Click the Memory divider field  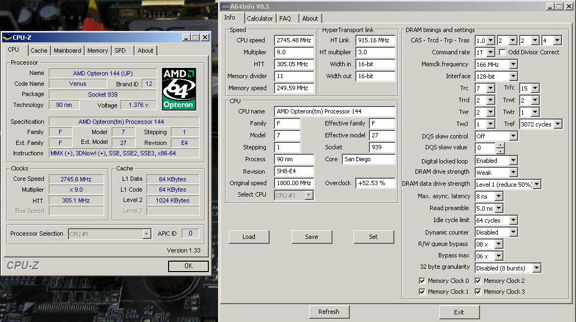(x=294, y=76)
